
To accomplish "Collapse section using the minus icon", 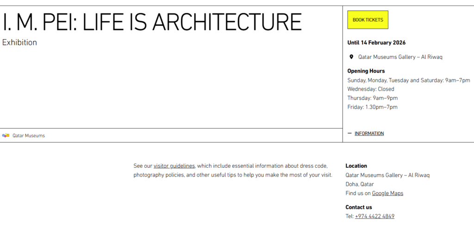I will (349, 133).
